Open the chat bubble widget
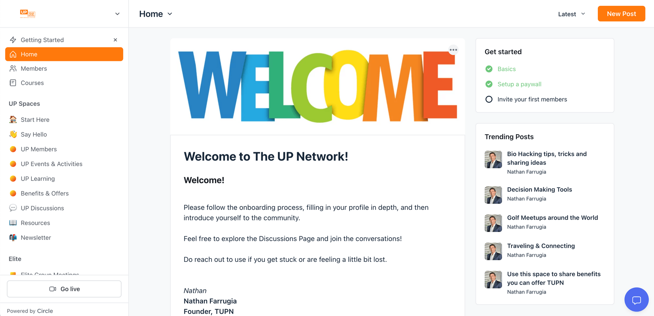 pyautogui.click(x=636, y=300)
